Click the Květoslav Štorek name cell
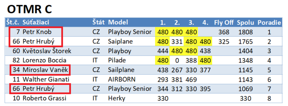This screenshot has width=288, height=106. (47, 51)
